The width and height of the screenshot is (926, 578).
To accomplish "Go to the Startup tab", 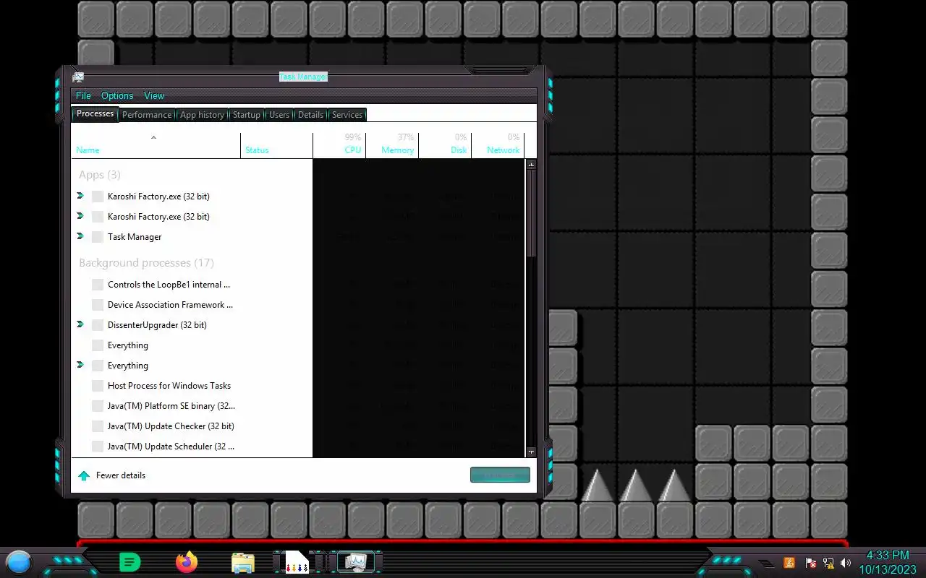I will tap(247, 115).
